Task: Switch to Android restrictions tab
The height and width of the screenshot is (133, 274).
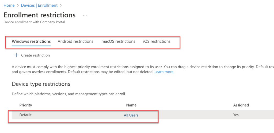Action: pos(75,41)
